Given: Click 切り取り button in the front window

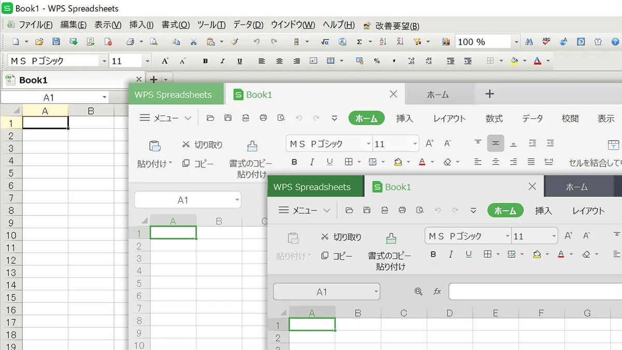Looking at the screenshot, I should pyautogui.click(x=341, y=237).
